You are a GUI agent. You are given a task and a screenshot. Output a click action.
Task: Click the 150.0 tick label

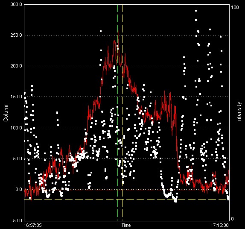coord(16,97)
